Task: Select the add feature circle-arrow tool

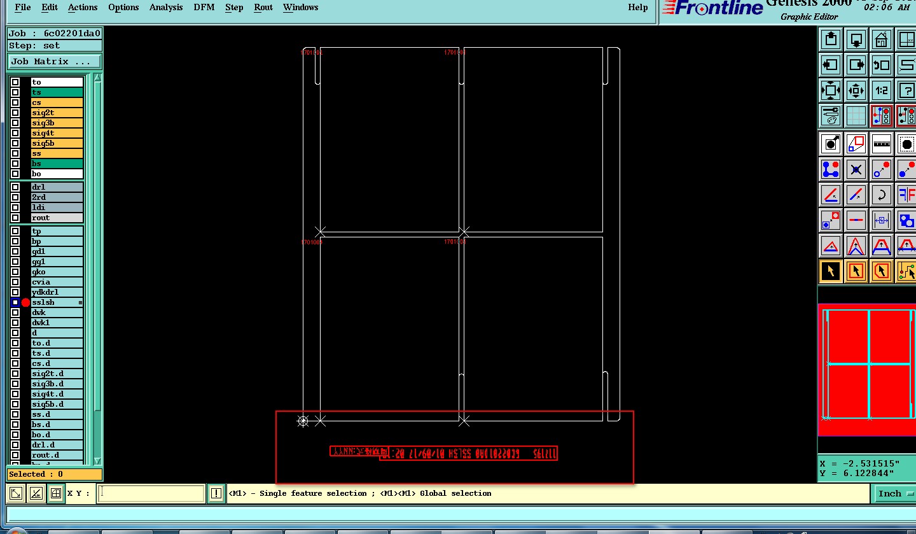Action: tap(830, 144)
